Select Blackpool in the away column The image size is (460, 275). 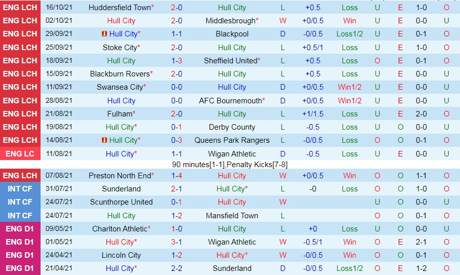[x=232, y=34]
